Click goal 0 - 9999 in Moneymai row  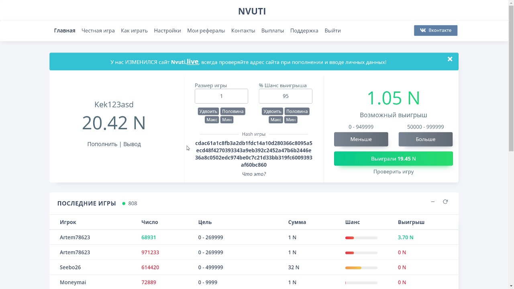(x=208, y=282)
